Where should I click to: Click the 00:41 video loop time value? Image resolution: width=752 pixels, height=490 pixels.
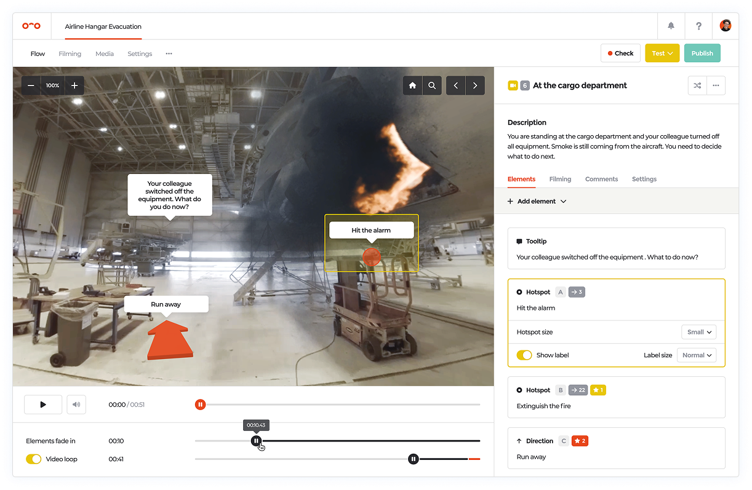click(116, 459)
